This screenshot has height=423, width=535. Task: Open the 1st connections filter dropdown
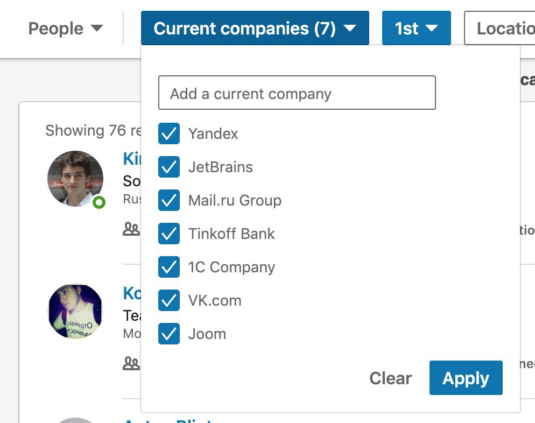pos(416,28)
